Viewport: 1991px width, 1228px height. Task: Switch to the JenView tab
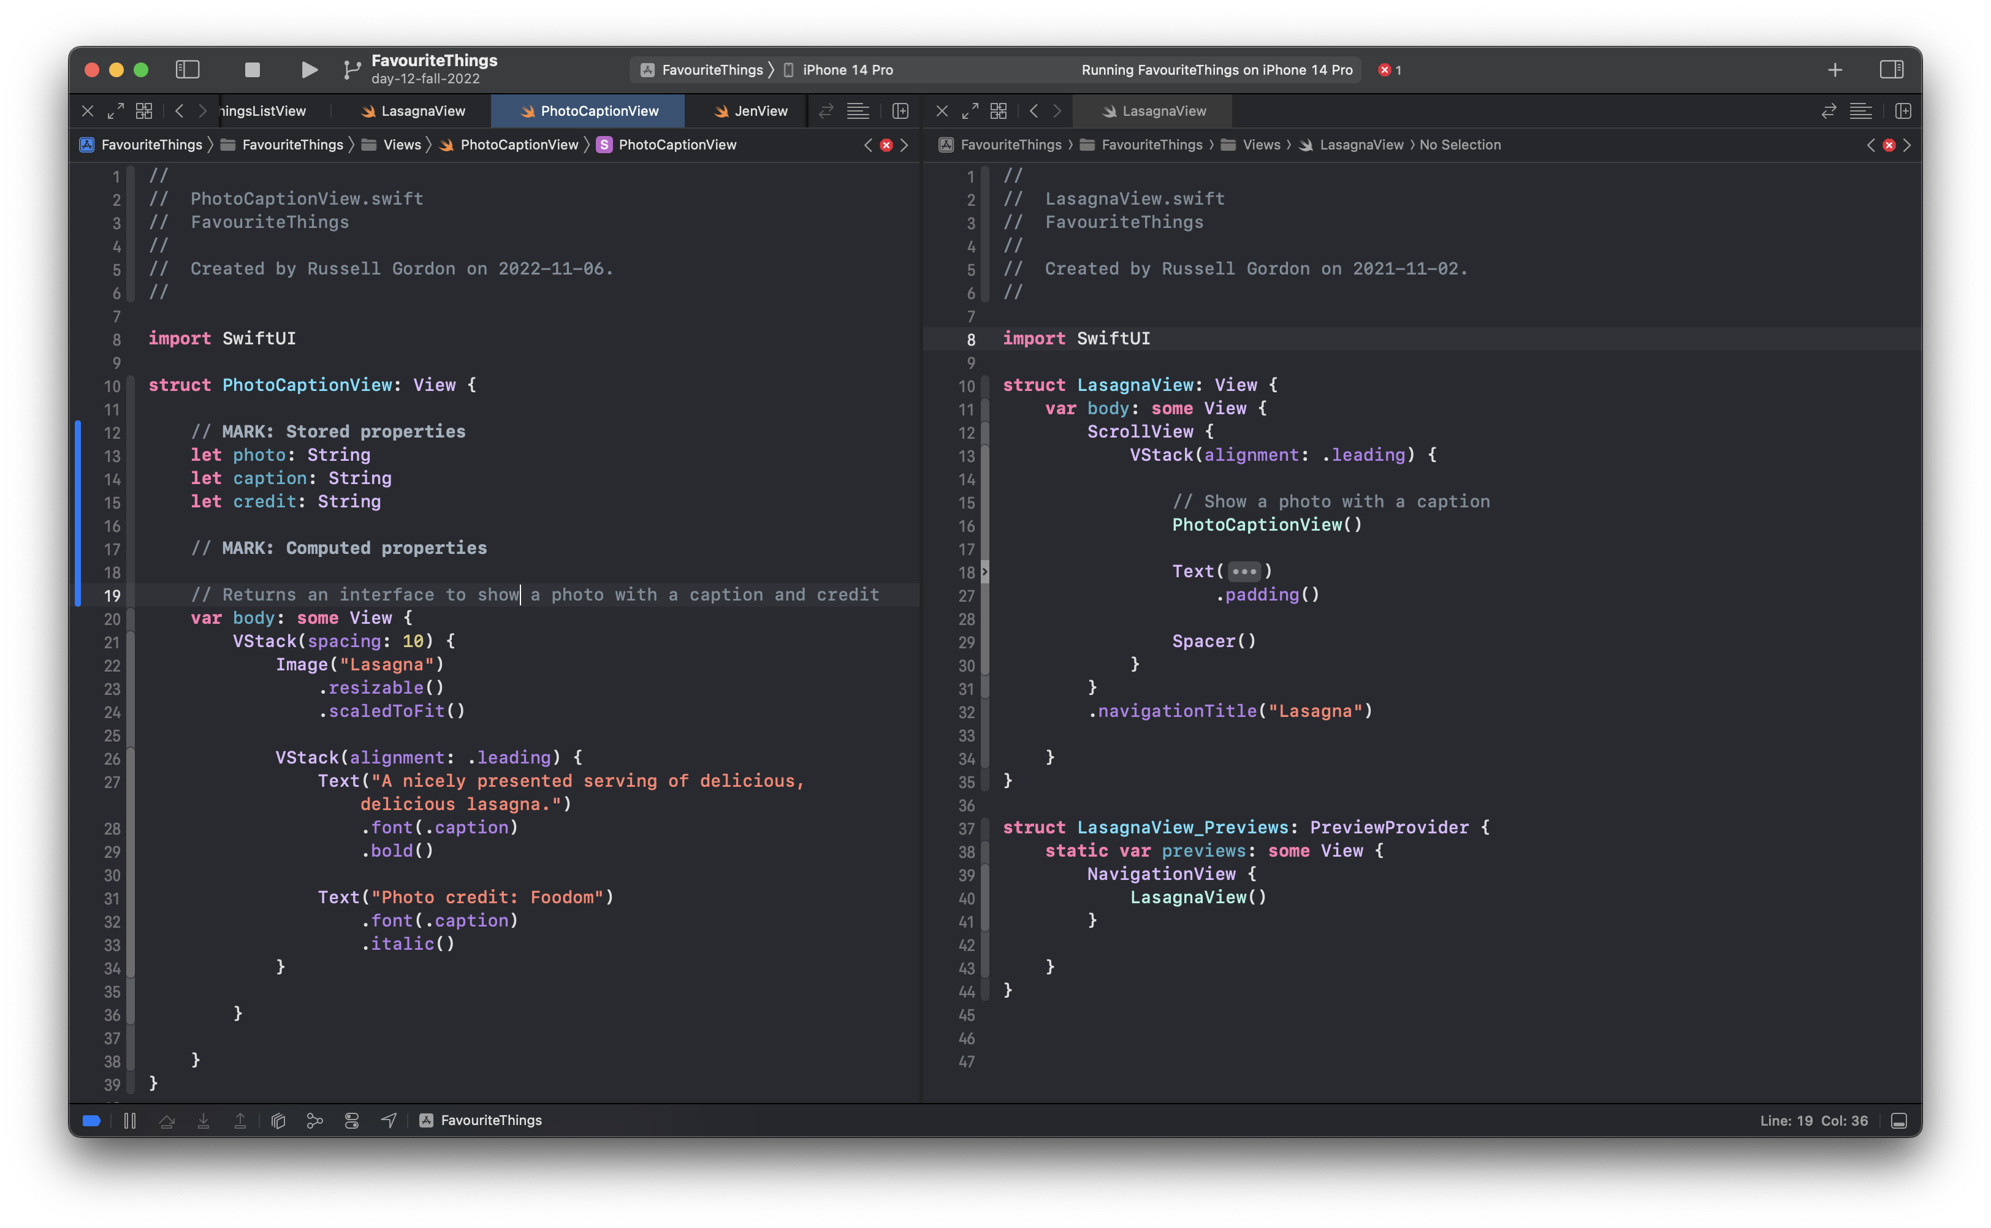pos(750,112)
